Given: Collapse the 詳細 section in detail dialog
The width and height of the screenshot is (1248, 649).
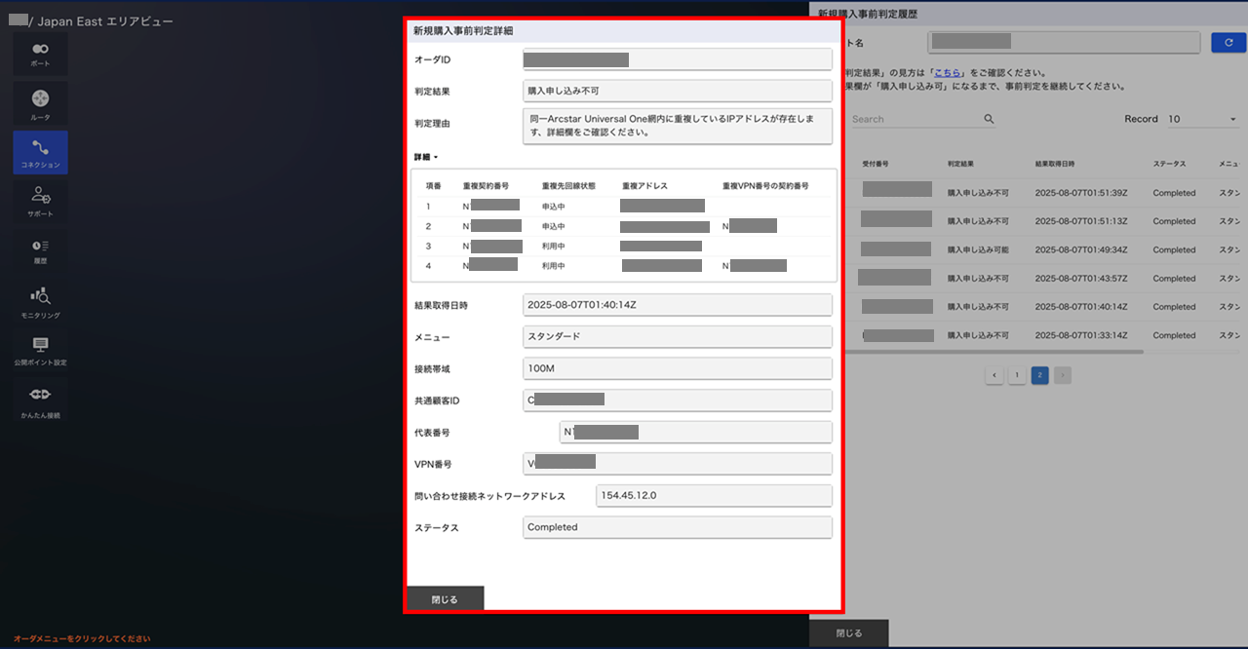Looking at the screenshot, I should tap(427, 157).
